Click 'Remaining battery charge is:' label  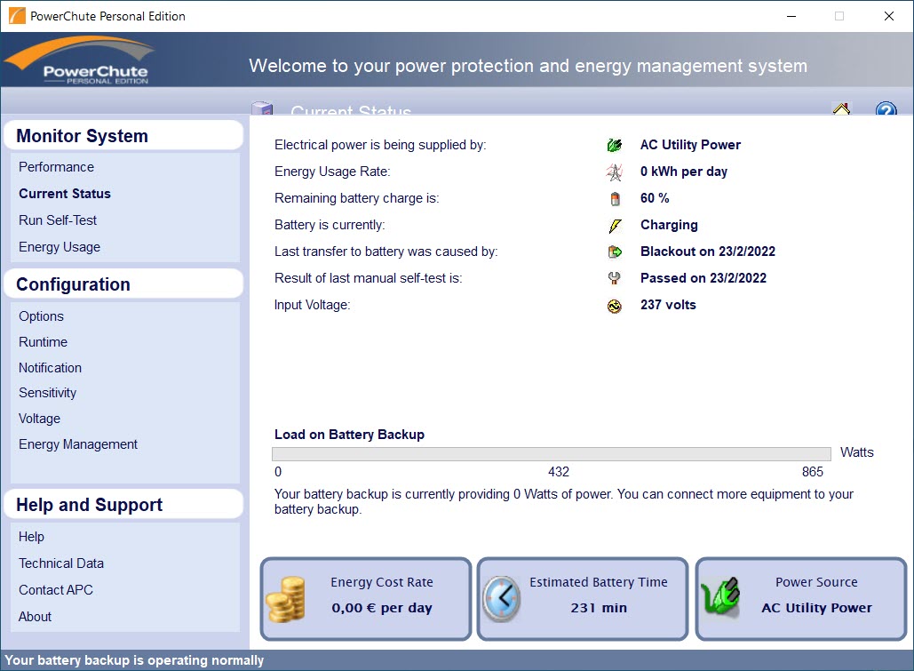[357, 198]
